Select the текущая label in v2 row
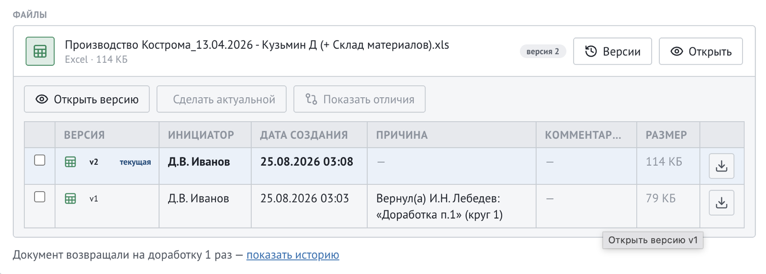This screenshot has height=274, width=766. click(x=135, y=162)
